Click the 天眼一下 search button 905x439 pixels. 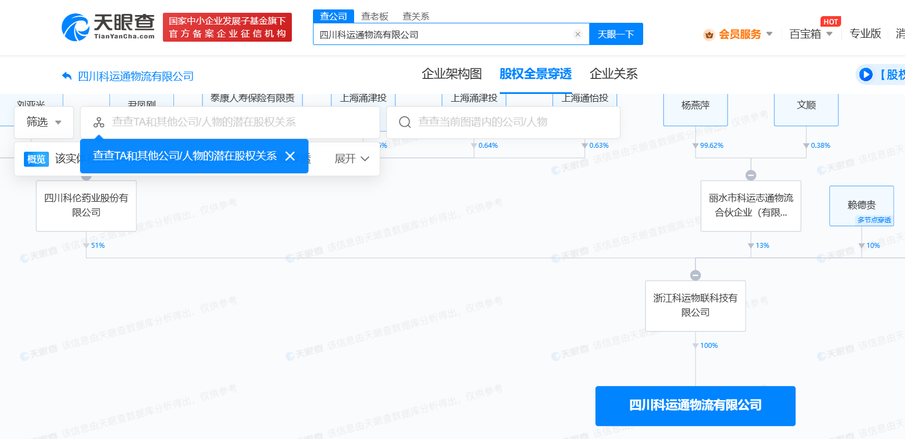(x=616, y=34)
